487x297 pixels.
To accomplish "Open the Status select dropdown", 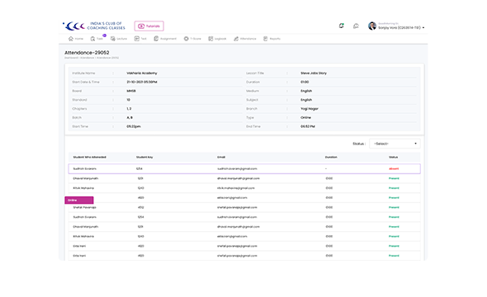I will coord(395,144).
